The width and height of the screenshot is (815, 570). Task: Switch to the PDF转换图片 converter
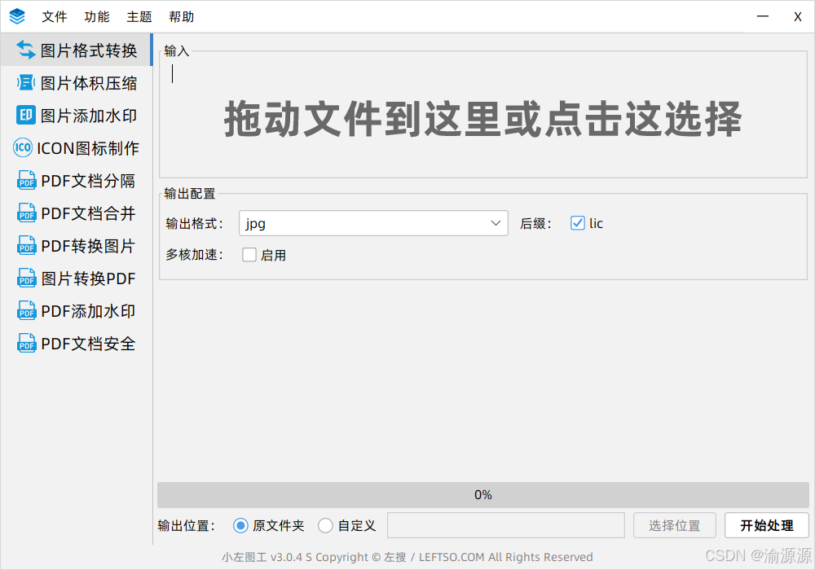(76, 245)
